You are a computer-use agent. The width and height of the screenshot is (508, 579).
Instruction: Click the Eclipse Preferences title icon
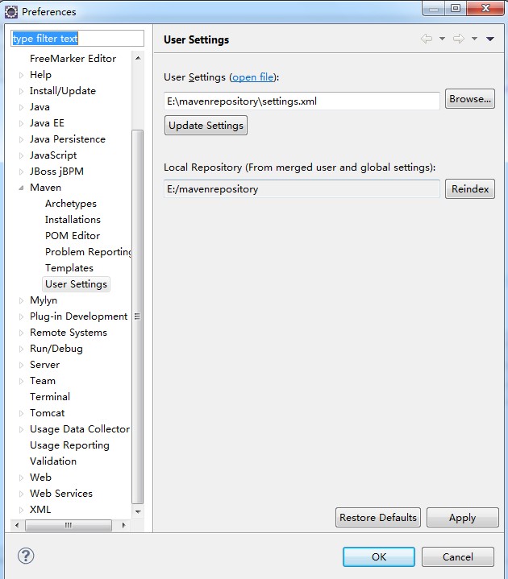(11, 12)
